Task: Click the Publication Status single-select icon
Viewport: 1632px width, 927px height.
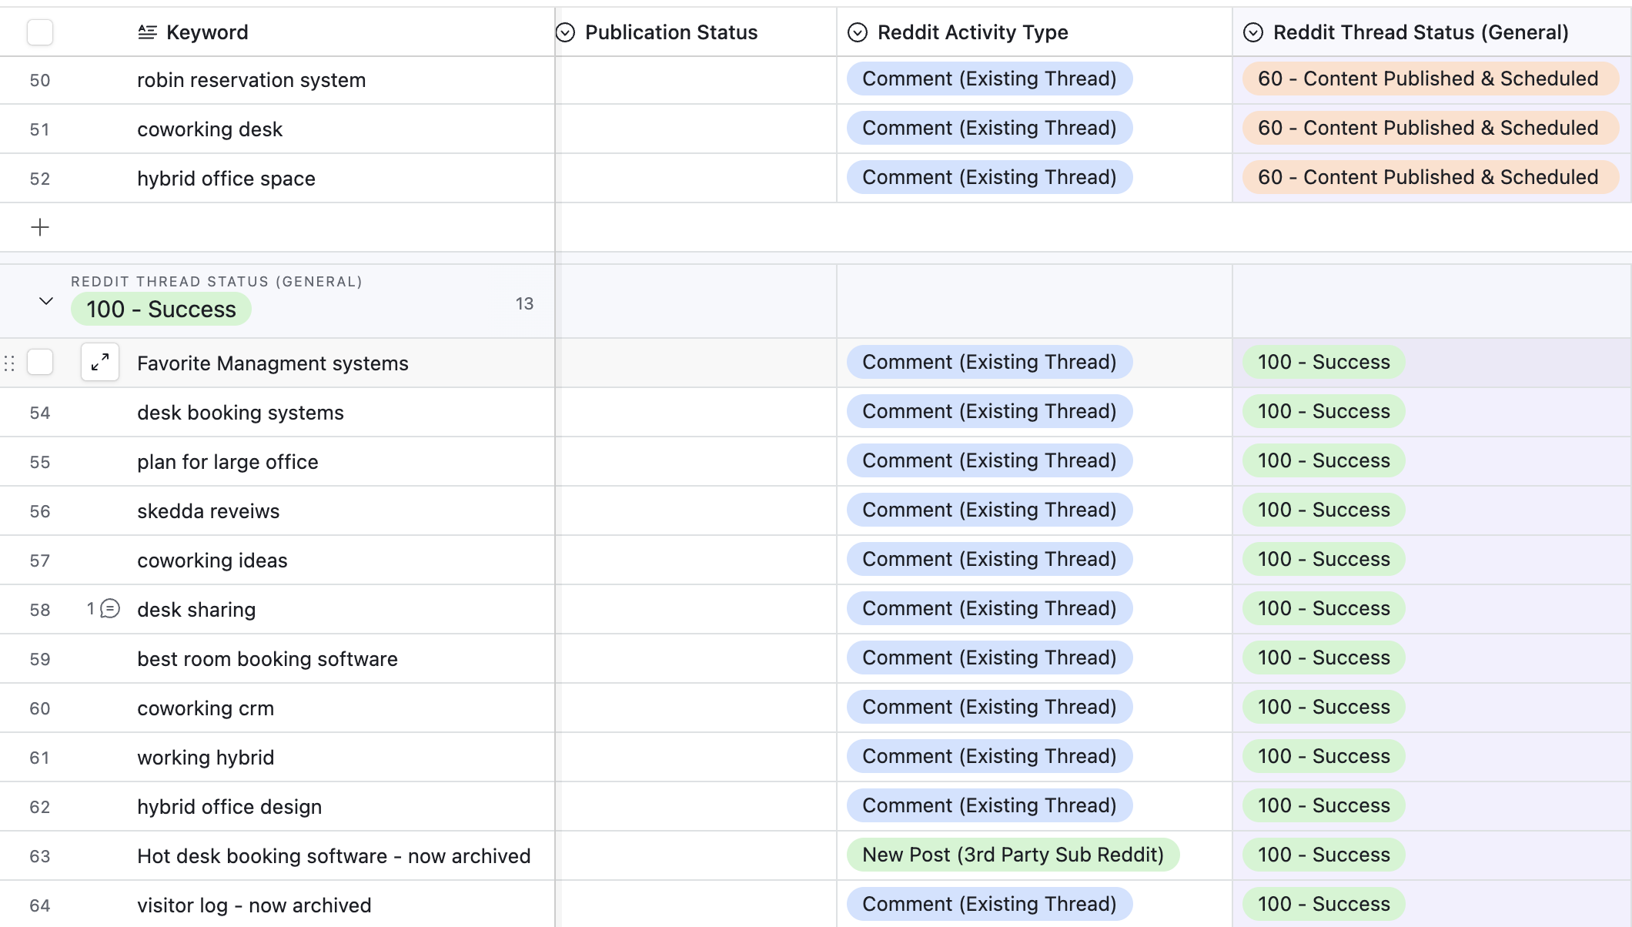Action: pyautogui.click(x=566, y=32)
